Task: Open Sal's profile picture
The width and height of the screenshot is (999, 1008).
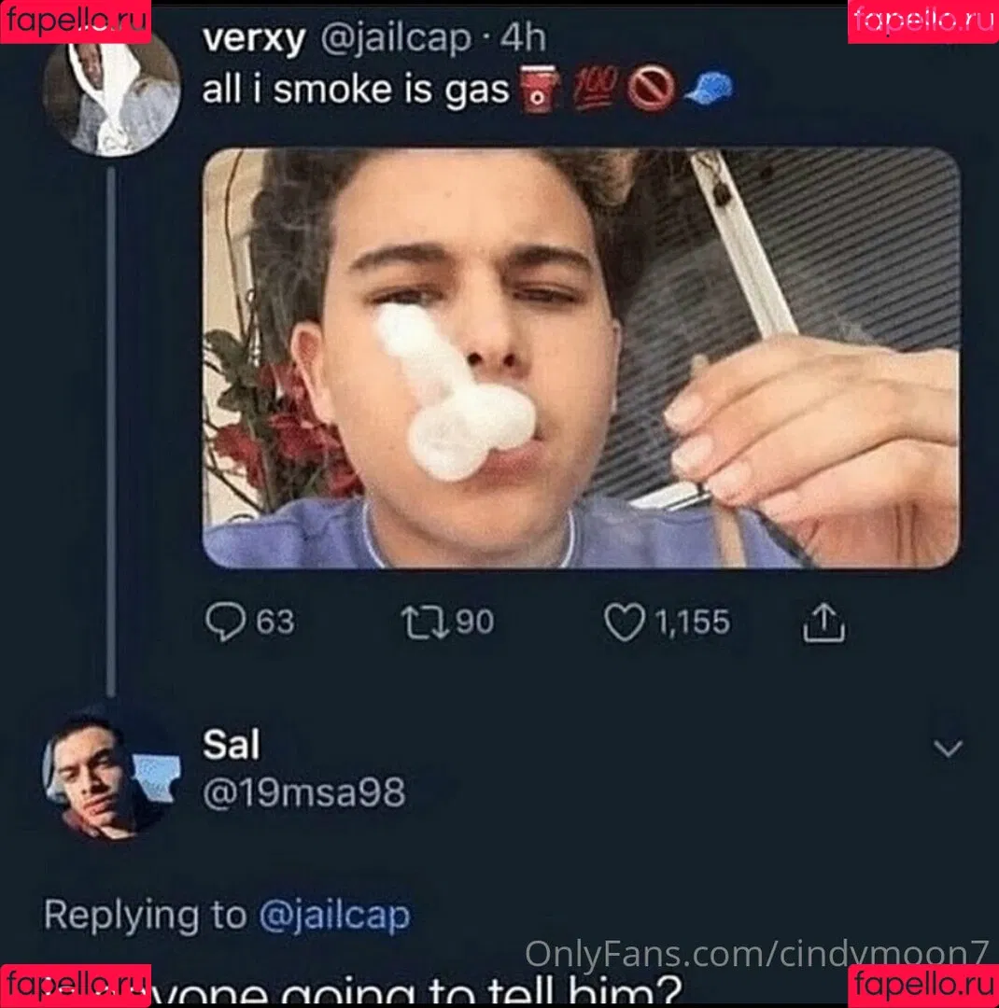Action: [111, 776]
